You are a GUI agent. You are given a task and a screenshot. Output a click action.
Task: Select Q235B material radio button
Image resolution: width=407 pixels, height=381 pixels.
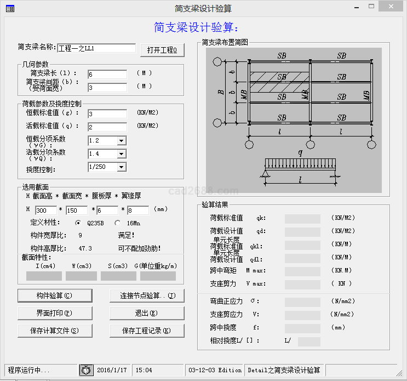coord(78,223)
